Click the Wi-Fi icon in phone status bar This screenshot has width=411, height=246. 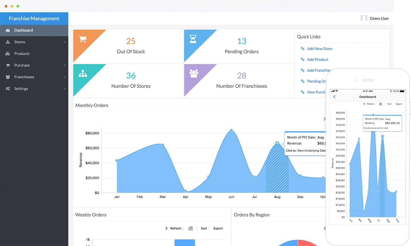click(337, 91)
